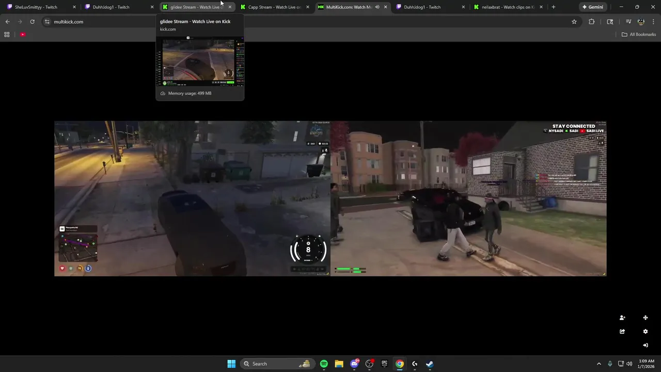Close the nellaxbrat tab
This screenshot has width=661, height=372.
point(542,7)
